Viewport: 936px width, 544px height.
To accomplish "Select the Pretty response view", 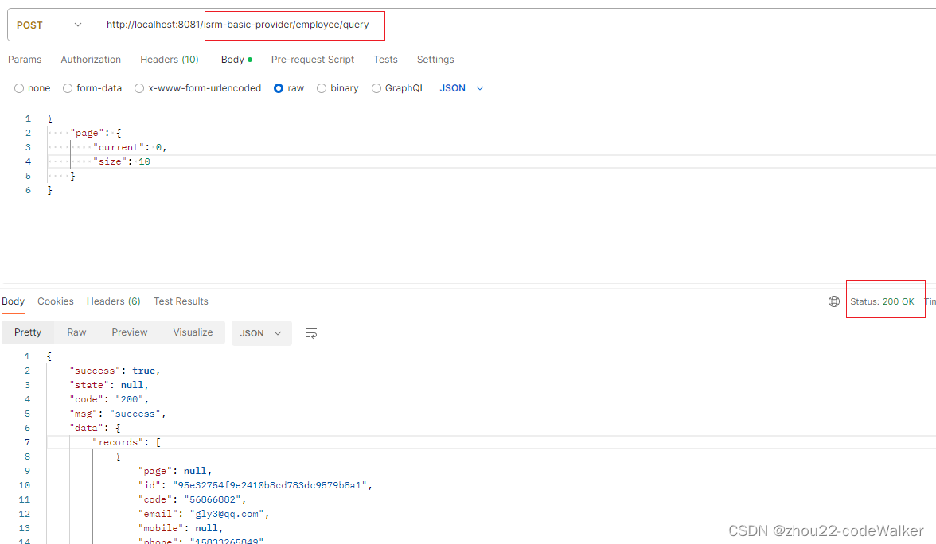I will click(x=28, y=332).
